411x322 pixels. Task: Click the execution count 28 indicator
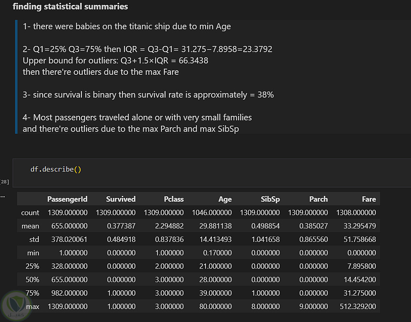(x=5, y=182)
